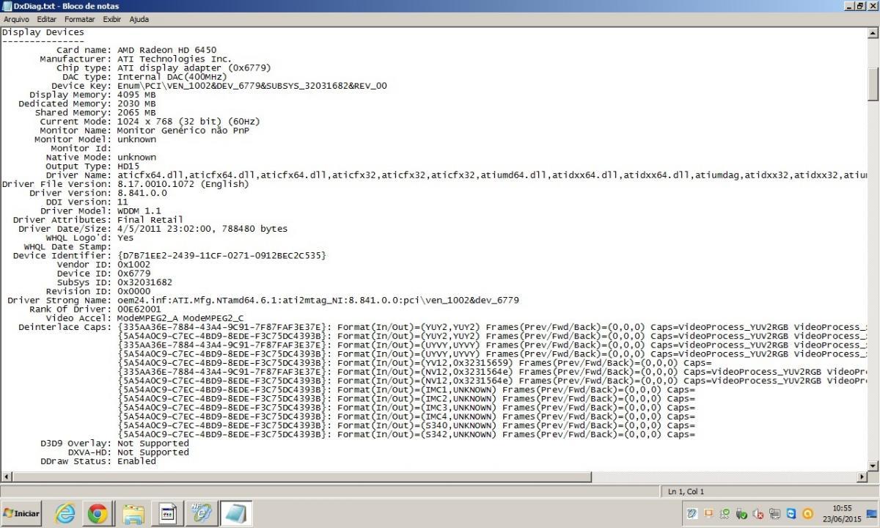Image resolution: width=880 pixels, height=528 pixels.
Task: Click the 'Display Devices' heading text
Action: pyautogui.click(x=43, y=32)
